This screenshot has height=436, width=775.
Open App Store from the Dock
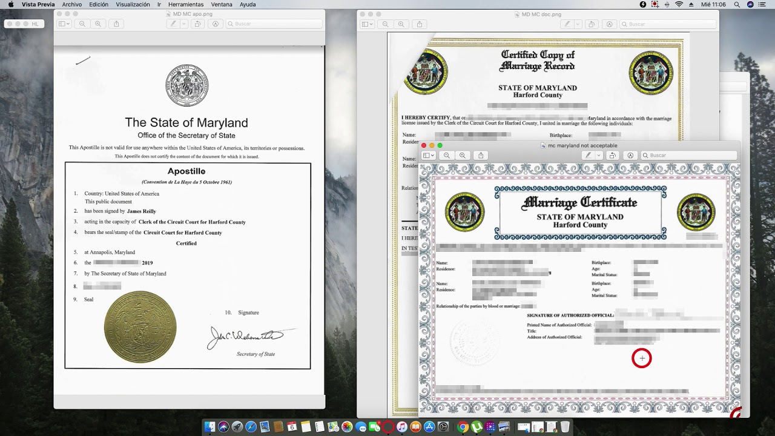click(429, 427)
